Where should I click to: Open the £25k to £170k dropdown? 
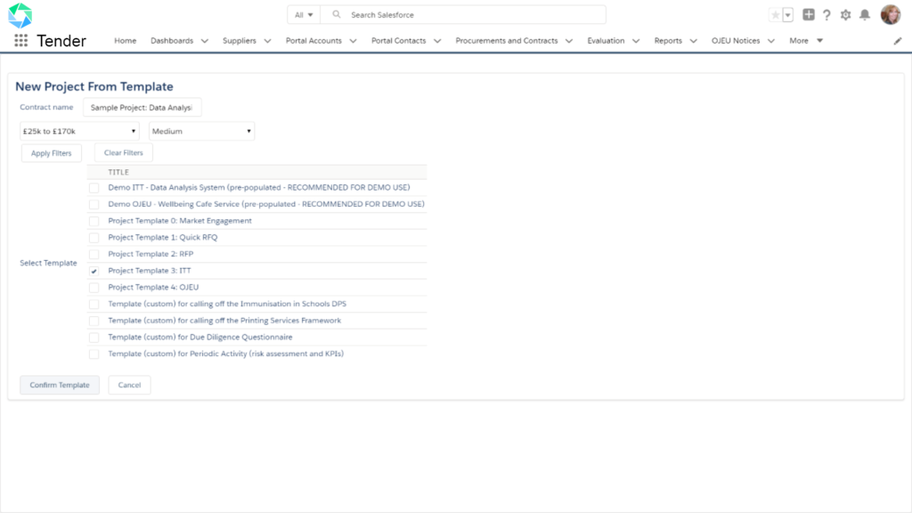click(x=78, y=130)
